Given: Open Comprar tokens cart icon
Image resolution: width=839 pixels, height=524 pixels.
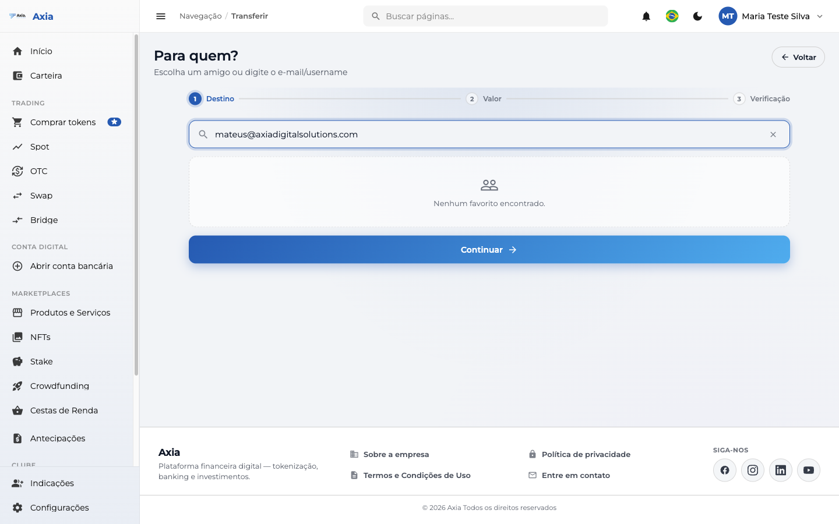Looking at the screenshot, I should [x=17, y=122].
